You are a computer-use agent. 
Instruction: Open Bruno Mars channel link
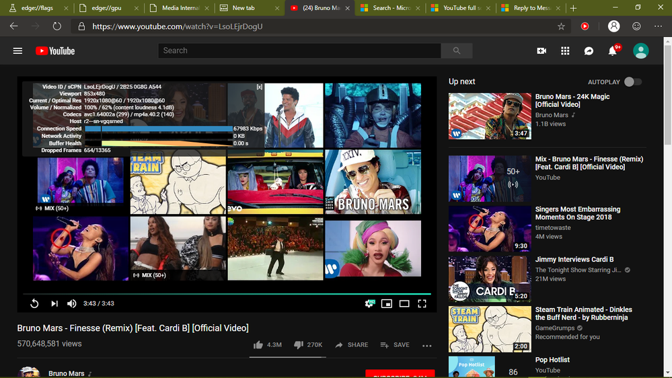66,373
